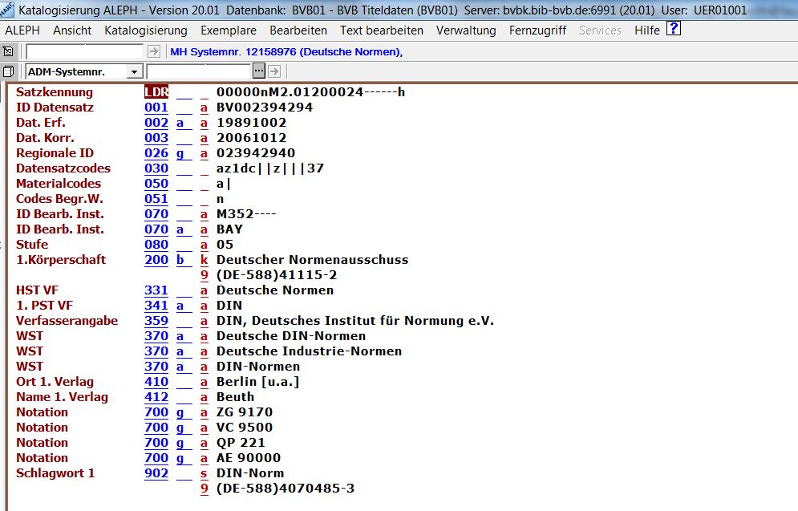Expand the ADM-Systemnr. dropdown
The width and height of the screenshot is (798, 511).
(x=135, y=72)
